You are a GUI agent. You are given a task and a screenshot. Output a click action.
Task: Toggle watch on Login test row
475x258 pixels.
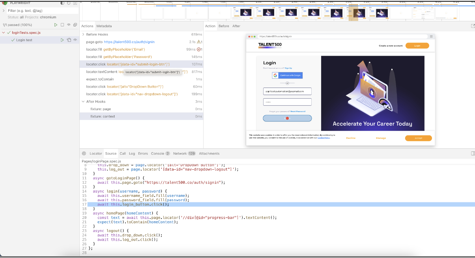coord(75,40)
